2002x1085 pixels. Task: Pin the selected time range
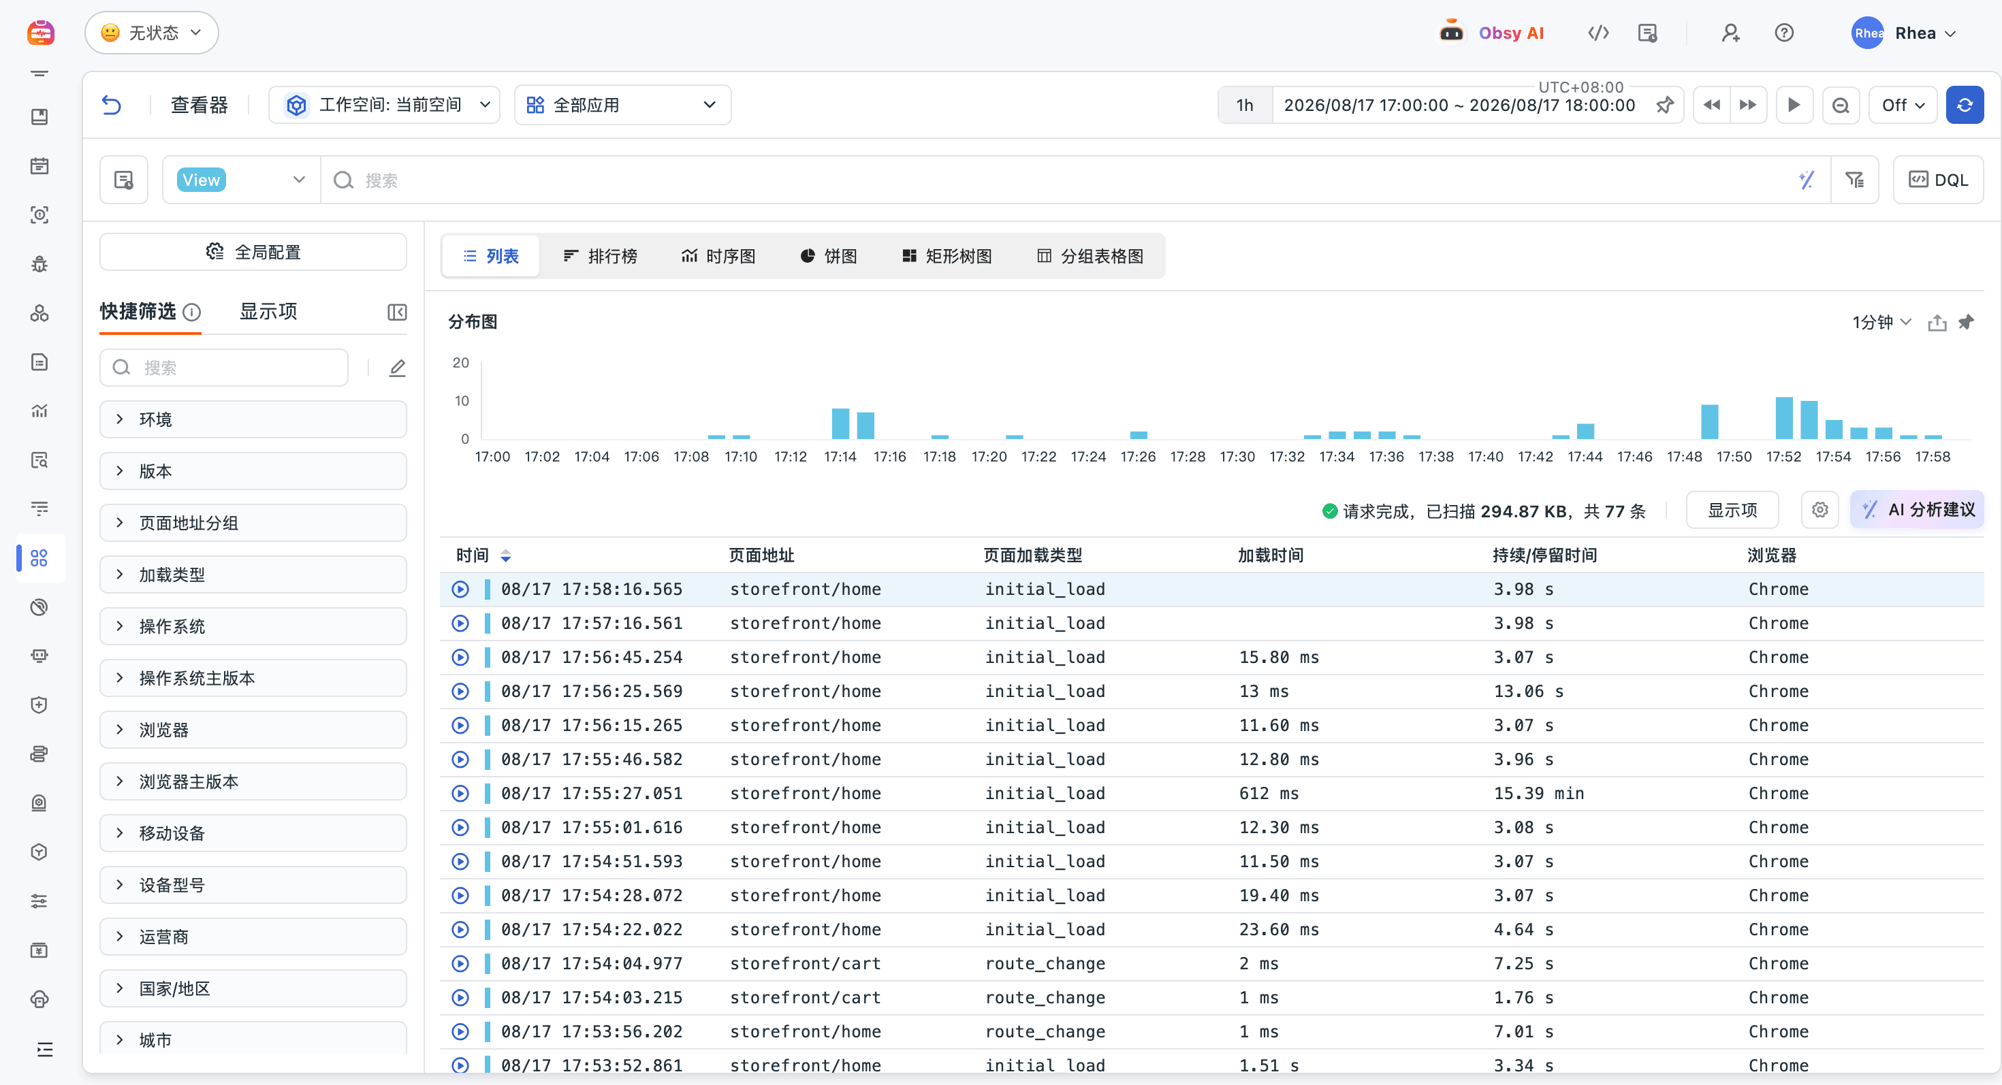pos(1665,105)
